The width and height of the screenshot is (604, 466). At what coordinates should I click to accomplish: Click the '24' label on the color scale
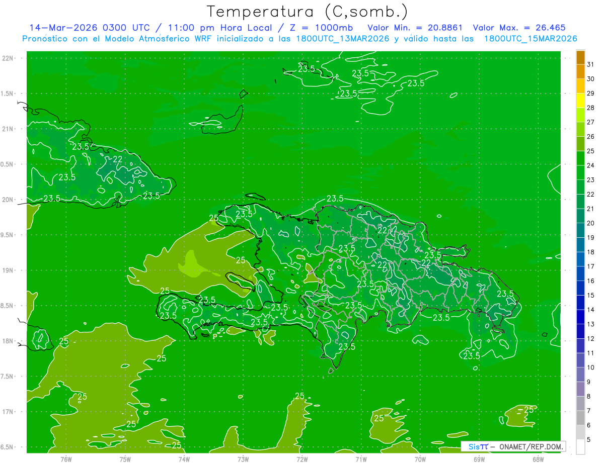tap(590, 165)
